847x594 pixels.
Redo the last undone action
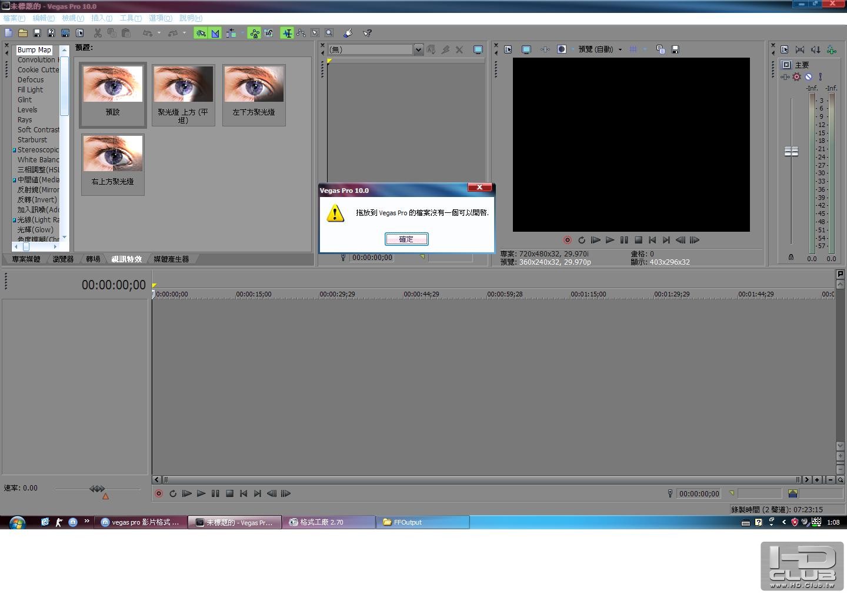click(172, 33)
